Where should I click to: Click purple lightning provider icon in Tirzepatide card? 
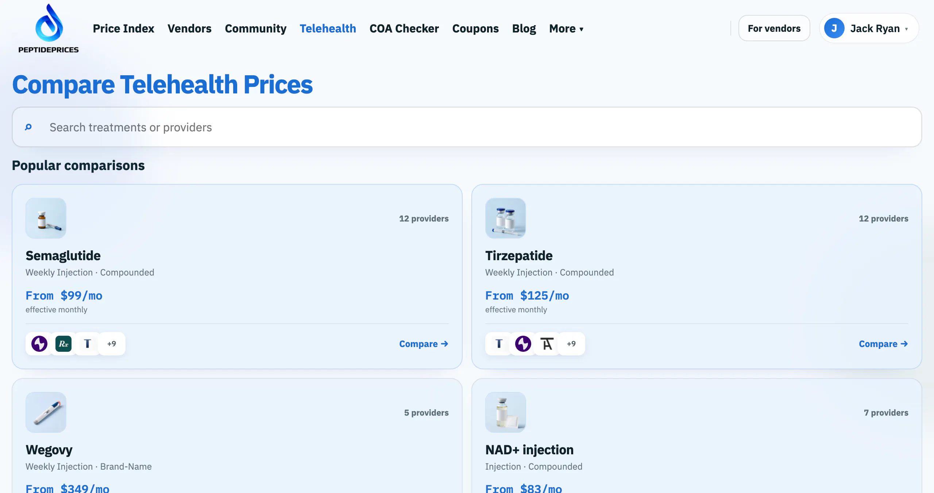523,344
